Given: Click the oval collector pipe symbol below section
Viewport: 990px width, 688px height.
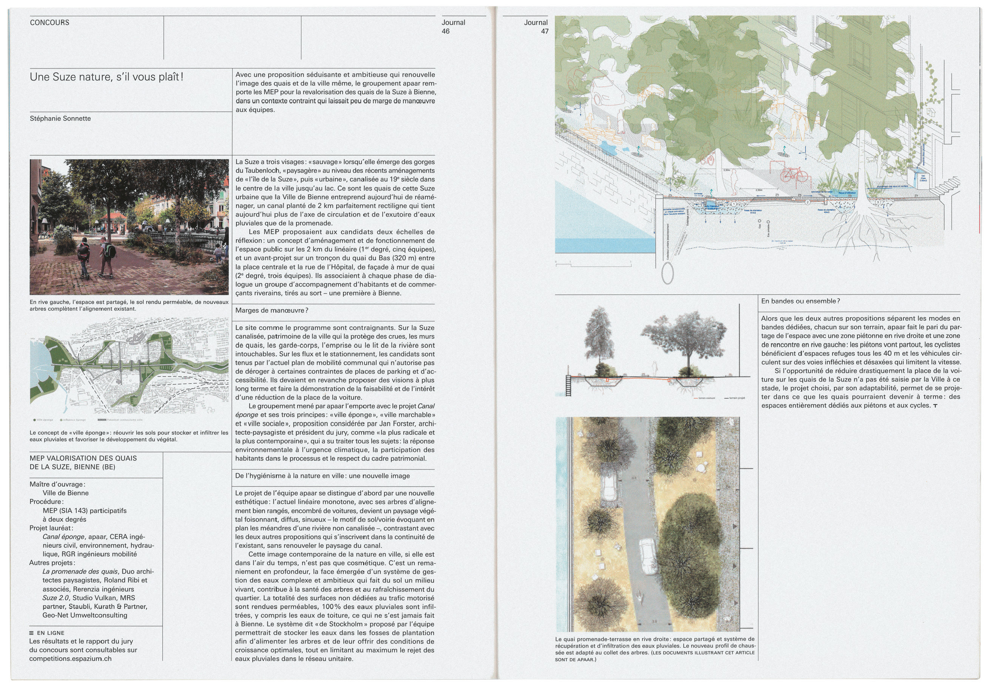Looking at the screenshot, I should (x=667, y=273).
